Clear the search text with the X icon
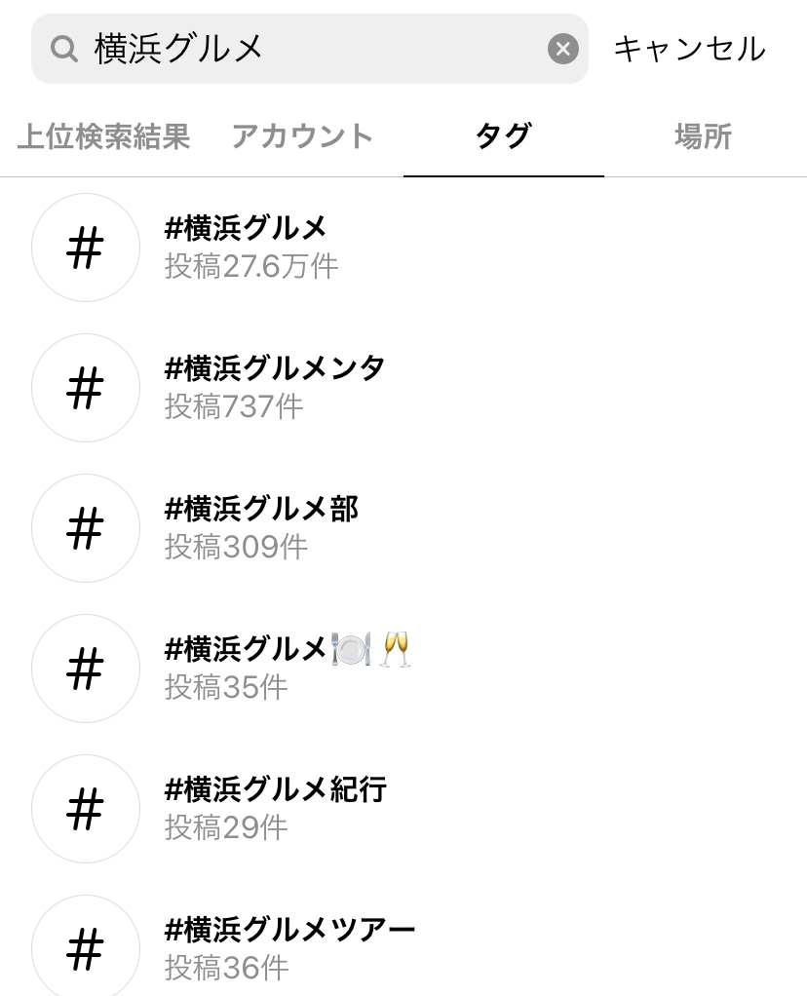 pyautogui.click(x=562, y=49)
